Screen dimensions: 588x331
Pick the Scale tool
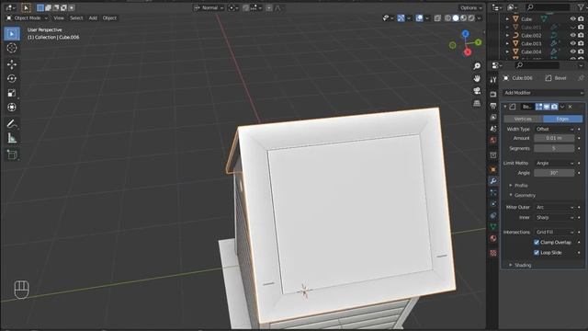coord(12,93)
